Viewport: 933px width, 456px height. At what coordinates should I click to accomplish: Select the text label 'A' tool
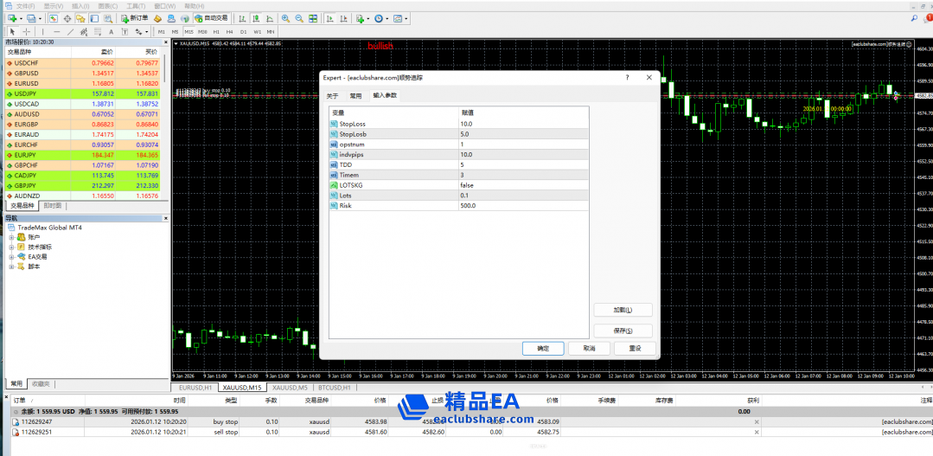point(112,32)
